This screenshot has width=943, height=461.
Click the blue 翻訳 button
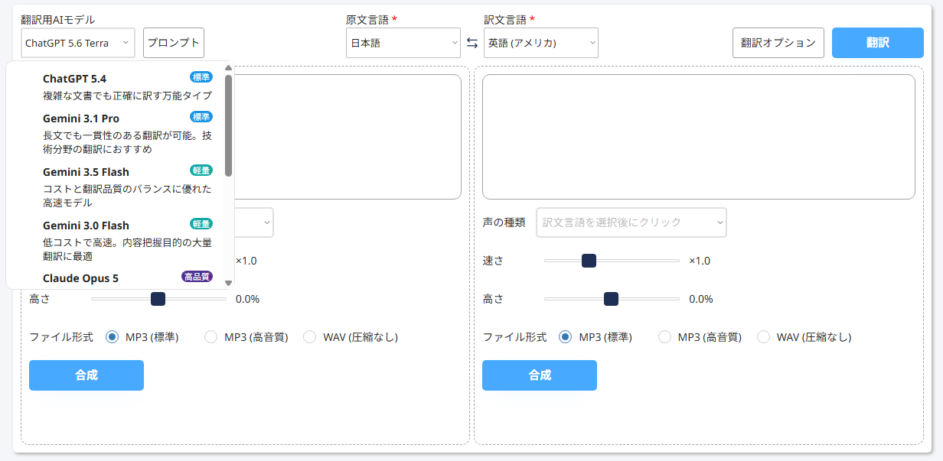click(x=878, y=43)
